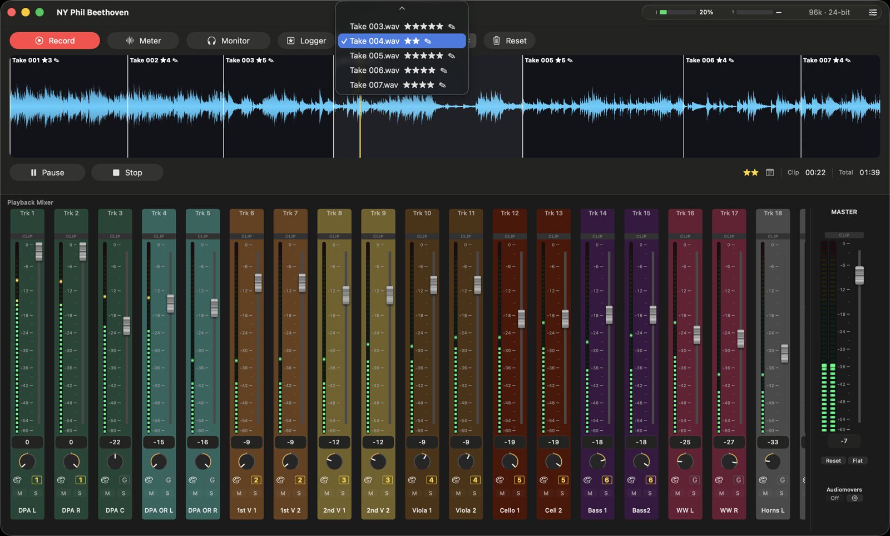Screen dimensions: 890x536
Task: Click the Master fader handle
Action: [x=859, y=275]
